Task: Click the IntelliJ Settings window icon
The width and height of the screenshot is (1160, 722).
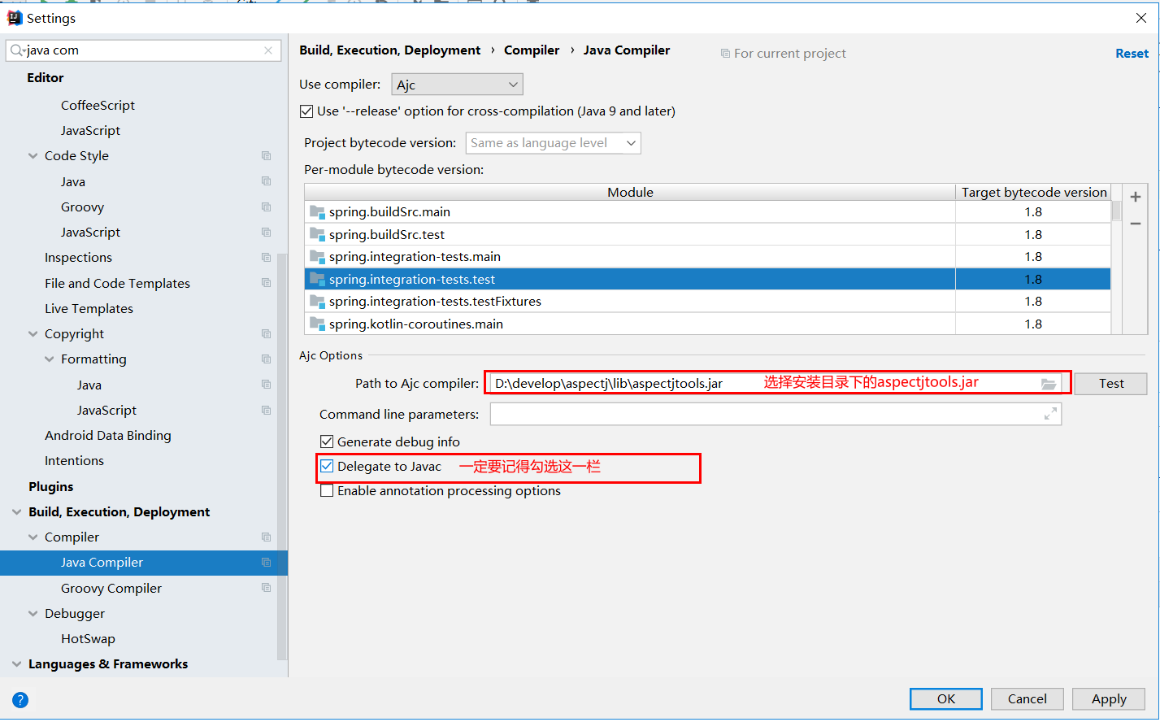Action: coord(14,17)
